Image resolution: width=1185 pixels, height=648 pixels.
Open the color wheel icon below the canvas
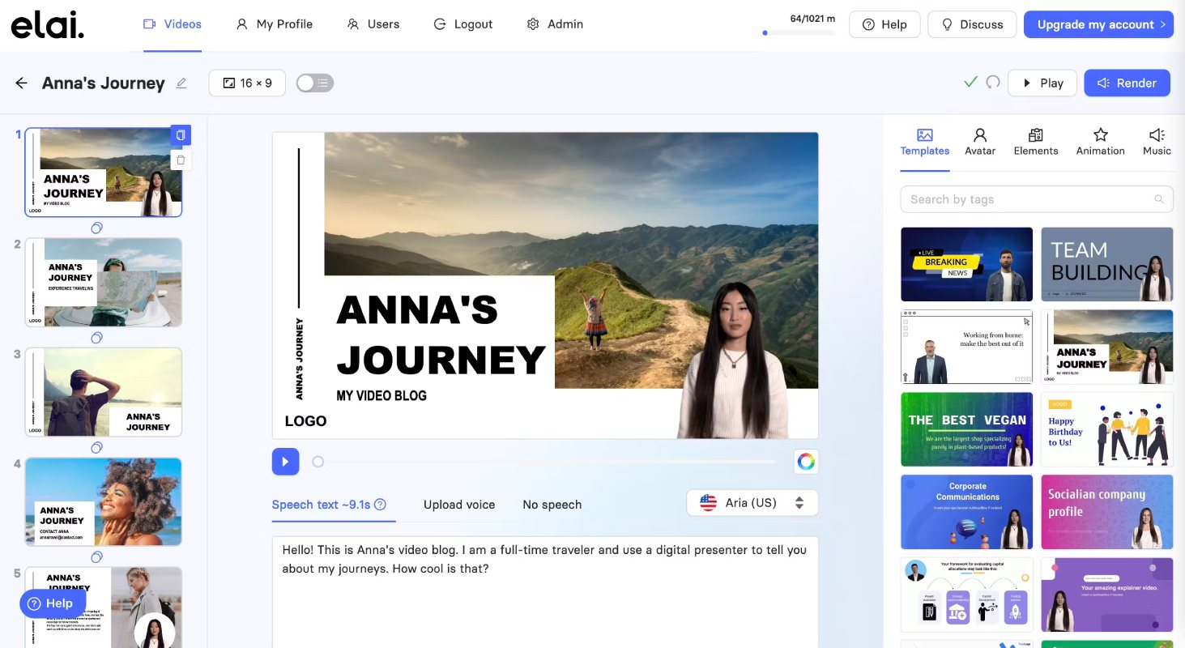[806, 462]
